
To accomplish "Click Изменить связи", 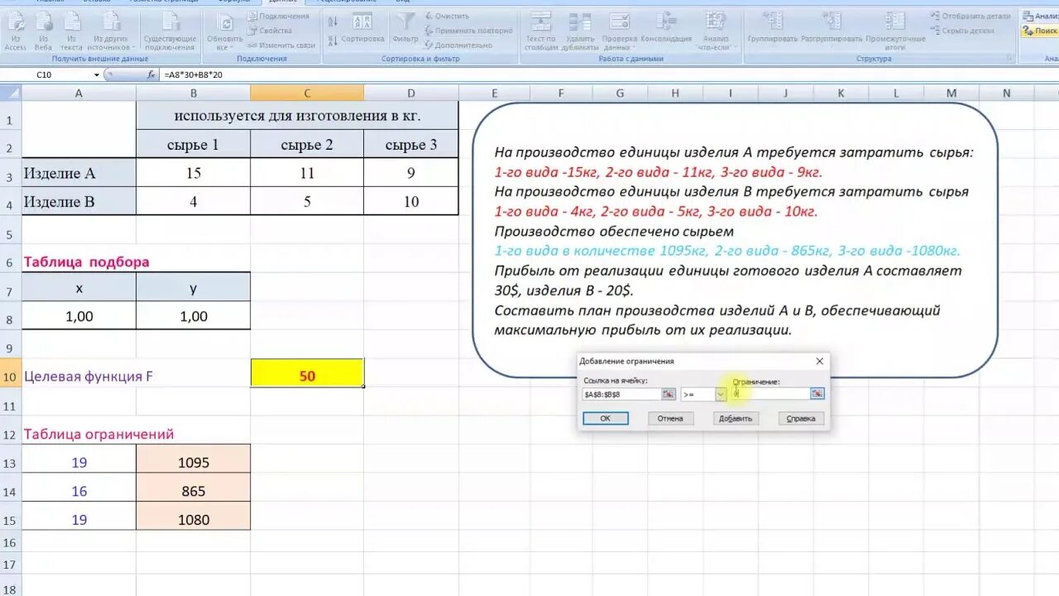I will coord(281,45).
